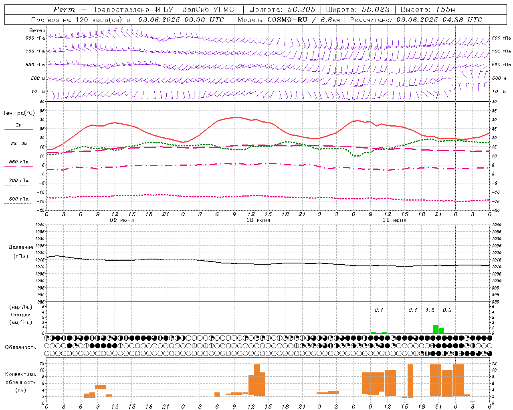Click the "10 июня" date label
Screen dimensions: 513x410
click(x=258, y=220)
